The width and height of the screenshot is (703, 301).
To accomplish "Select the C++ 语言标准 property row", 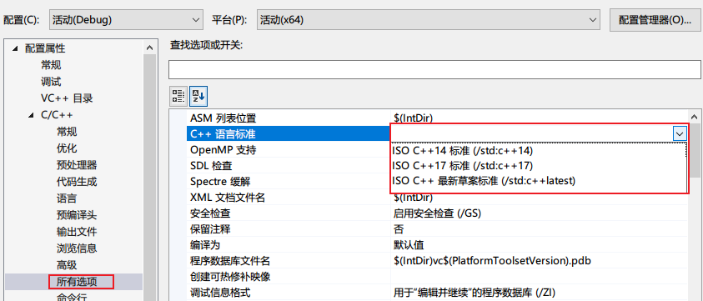I will [289, 133].
